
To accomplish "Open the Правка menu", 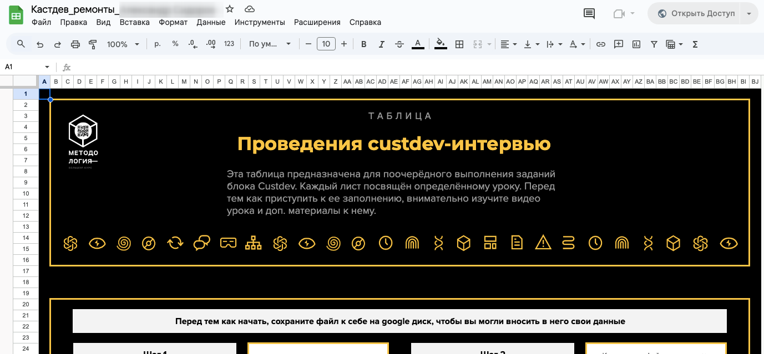I will point(73,23).
